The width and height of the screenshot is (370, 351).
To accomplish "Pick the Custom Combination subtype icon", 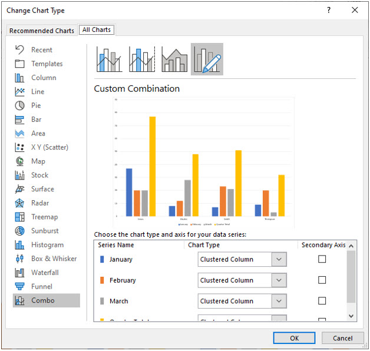I will 207,59.
